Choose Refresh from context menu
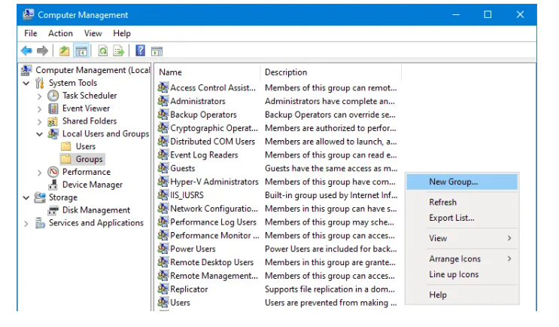The width and height of the screenshot is (559, 327). tap(462, 203)
